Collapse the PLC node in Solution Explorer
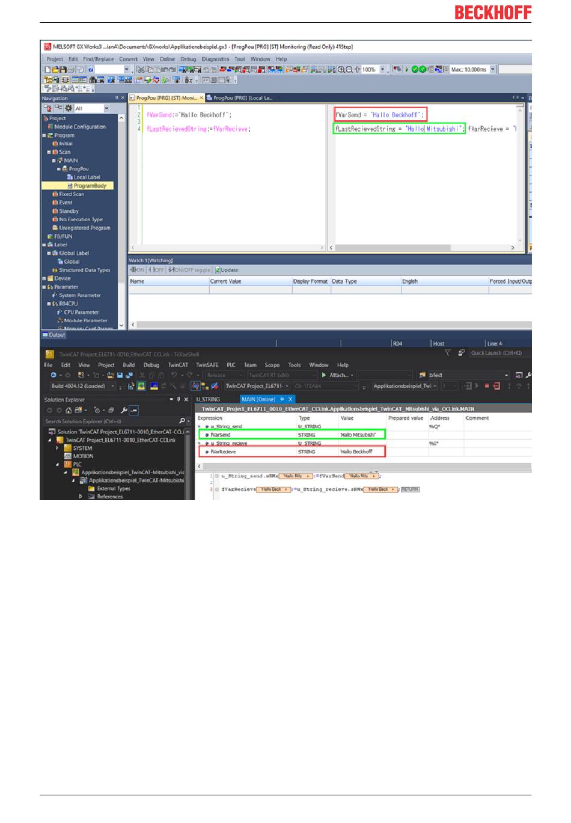 pyautogui.click(x=58, y=464)
